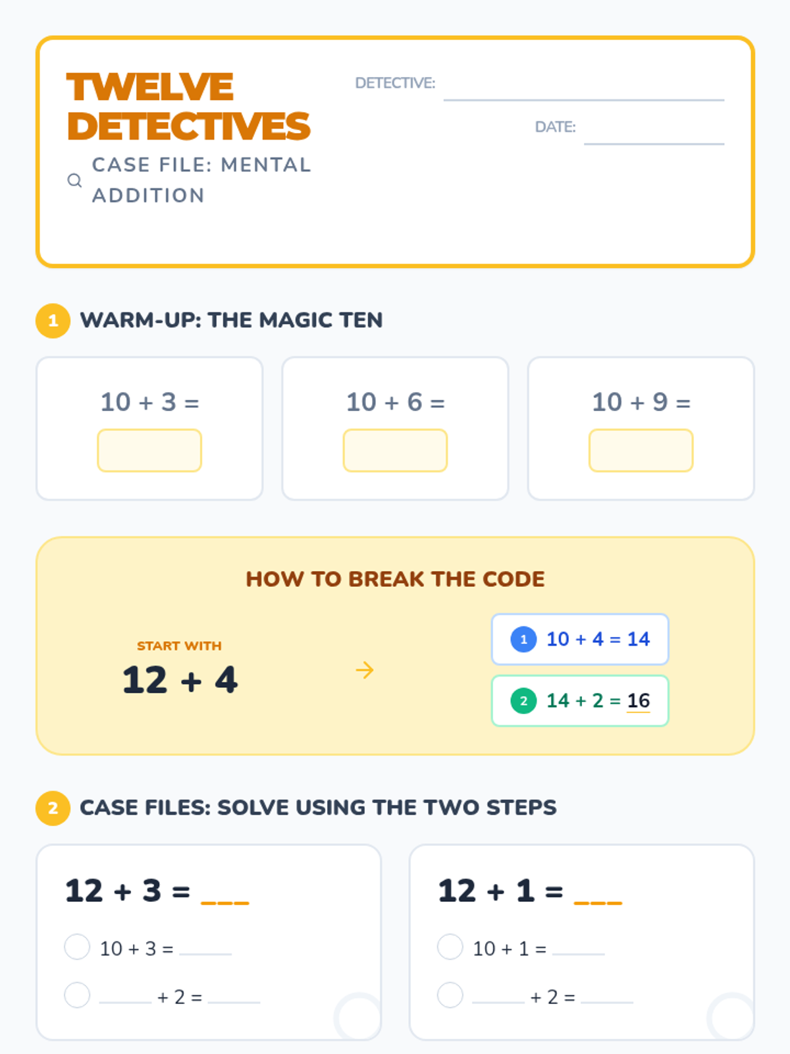This screenshot has height=1054, width=790.
Task: Click the answer box under 10 + 9
Action: (x=641, y=451)
